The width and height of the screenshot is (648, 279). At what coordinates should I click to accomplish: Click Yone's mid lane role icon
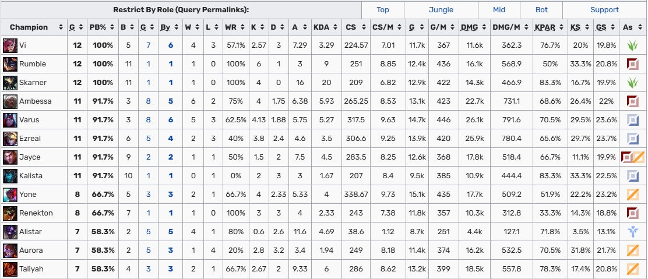coord(633,195)
